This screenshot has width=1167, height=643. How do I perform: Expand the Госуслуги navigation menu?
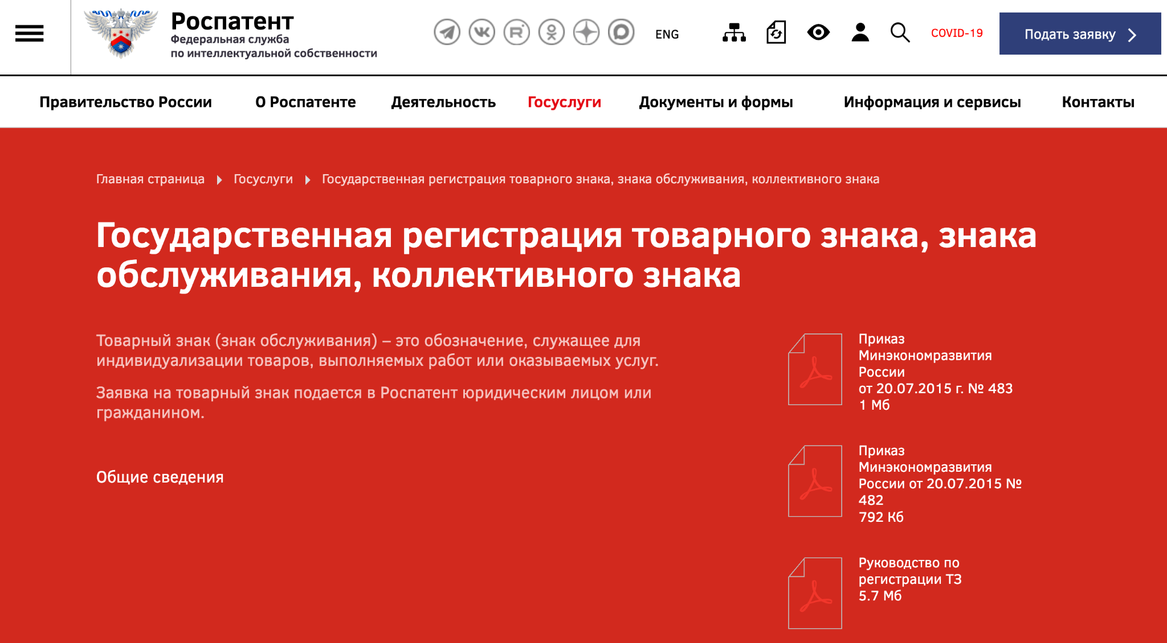point(564,102)
